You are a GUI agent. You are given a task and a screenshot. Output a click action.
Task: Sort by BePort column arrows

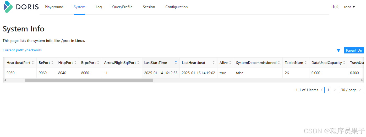point(52,63)
